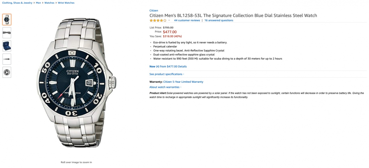Play the product video thumbnail

7,72
